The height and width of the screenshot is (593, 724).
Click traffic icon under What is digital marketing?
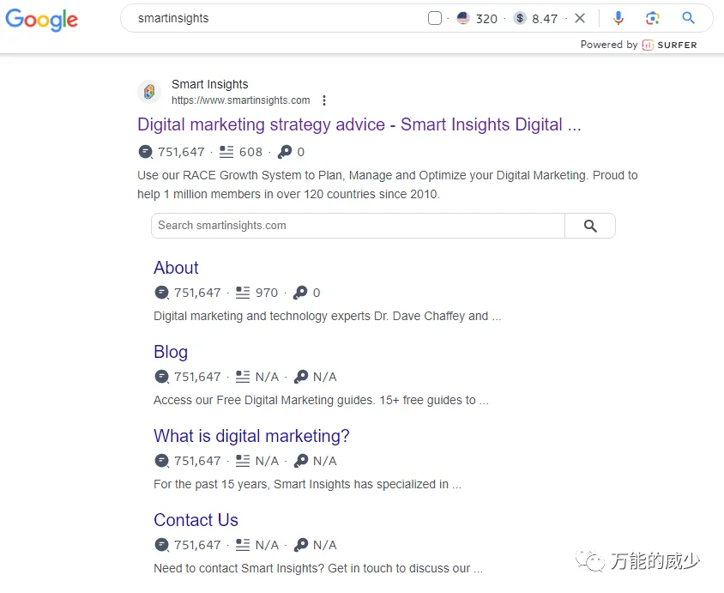[161, 461]
